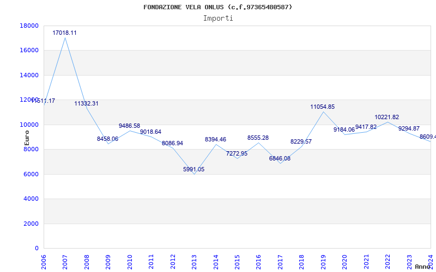The width and height of the screenshot is (436, 272).
Task: Click the 11332.31 data label
Action: tap(86, 103)
